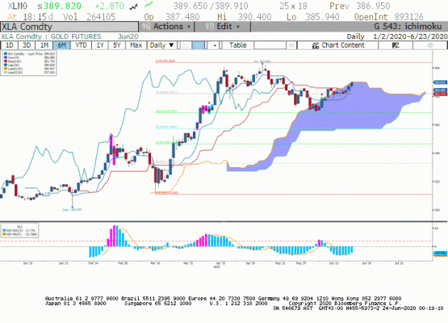Click the black mini chart icon
The width and height of the screenshot is (448, 323).
pyautogui.click(x=134, y=6)
